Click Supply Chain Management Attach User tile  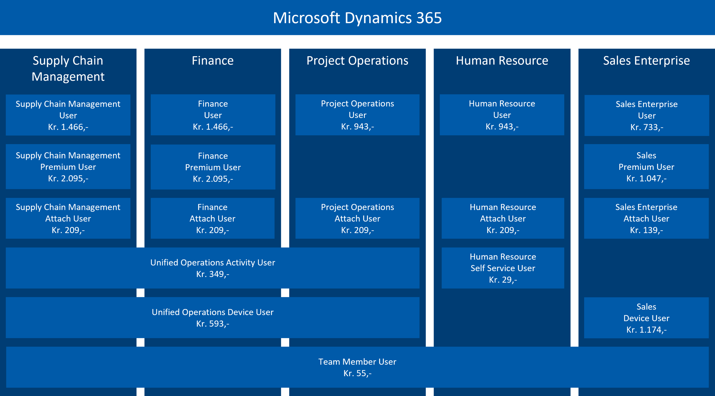pyautogui.click(x=68, y=218)
